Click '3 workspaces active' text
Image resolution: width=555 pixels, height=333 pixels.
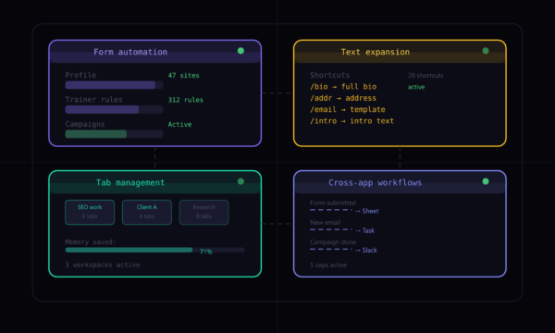pyautogui.click(x=103, y=265)
